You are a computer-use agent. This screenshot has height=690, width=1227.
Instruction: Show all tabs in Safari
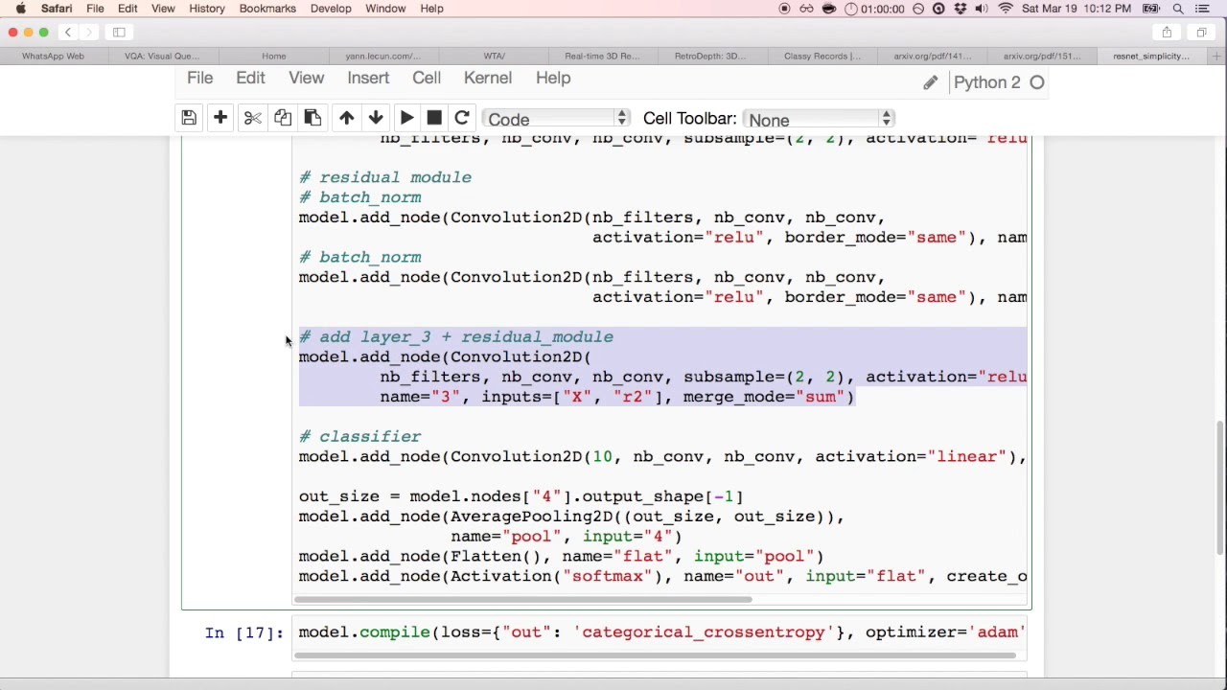(x=1201, y=32)
